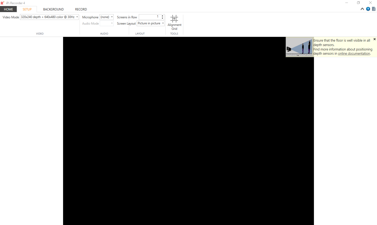Viewport: 377px width, 225px height.
Task: Switch to the HOME tab
Action: (8, 9)
